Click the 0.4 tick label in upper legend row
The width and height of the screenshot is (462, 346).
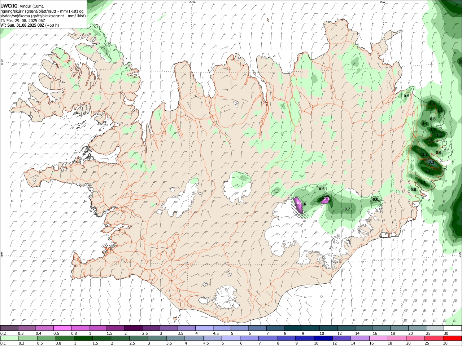click(39, 333)
